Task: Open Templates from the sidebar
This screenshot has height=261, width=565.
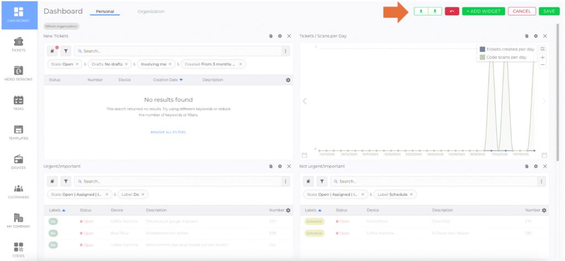Action: (19, 132)
